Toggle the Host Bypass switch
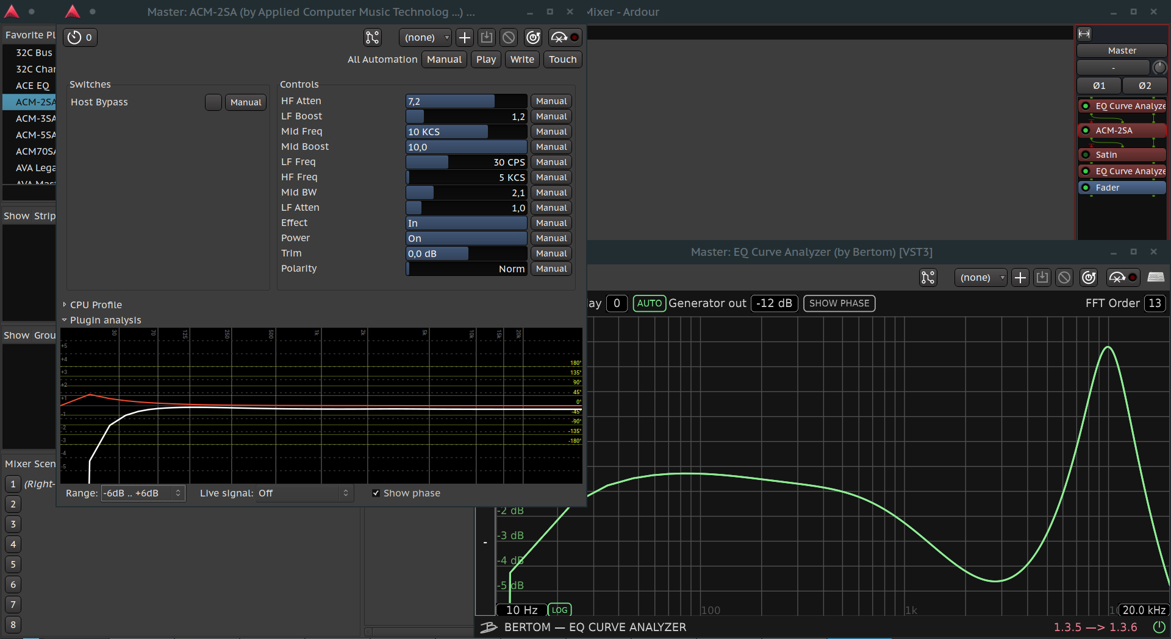1171x639 pixels. 213,102
